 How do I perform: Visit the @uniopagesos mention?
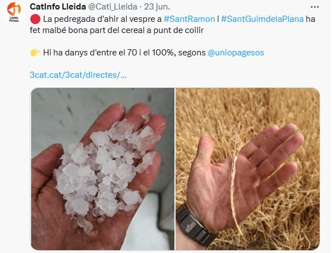pyautogui.click(x=236, y=53)
